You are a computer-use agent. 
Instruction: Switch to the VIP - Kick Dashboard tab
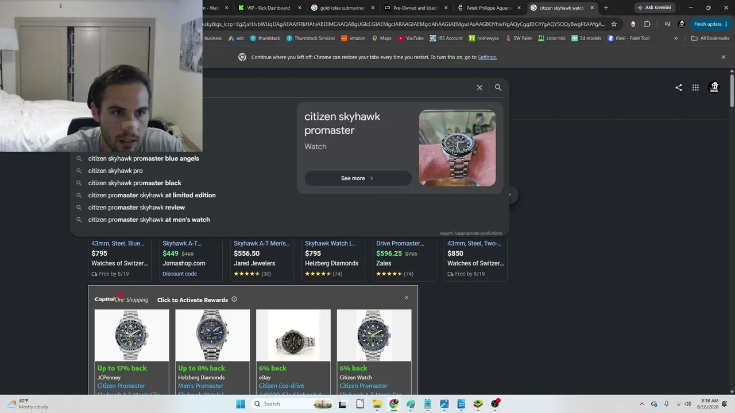[x=270, y=8]
